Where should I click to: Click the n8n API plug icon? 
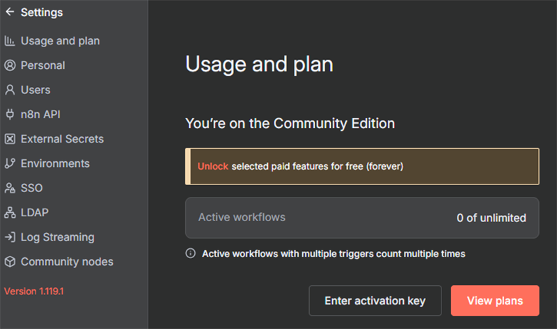[x=10, y=114]
